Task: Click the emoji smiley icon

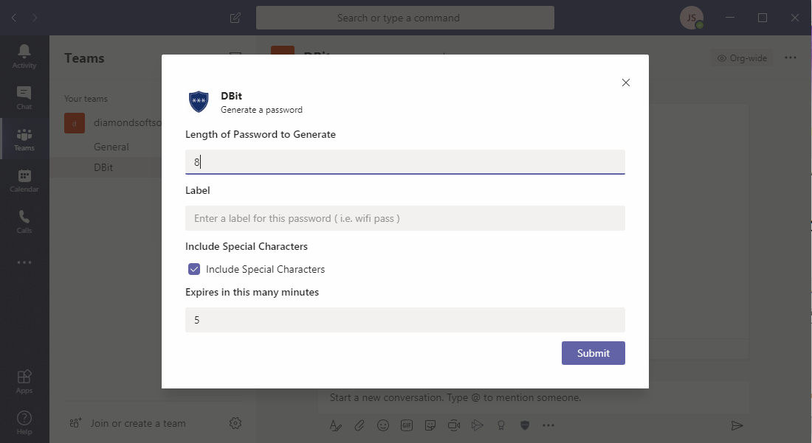Action: pyautogui.click(x=382, y=425)
